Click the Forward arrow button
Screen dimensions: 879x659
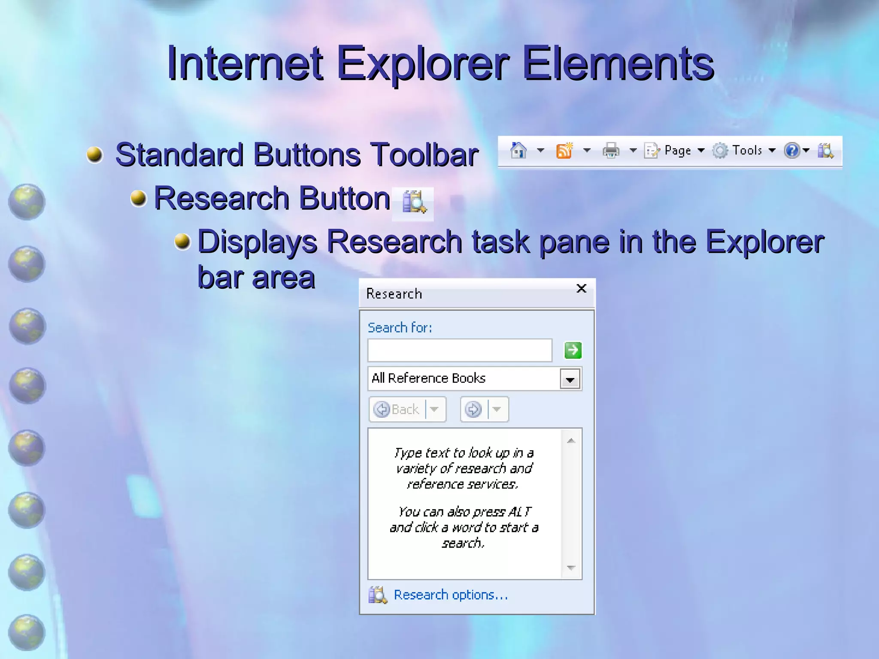coord(473,409)
